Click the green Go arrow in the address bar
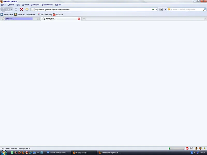Image resolution: width=207 pixels, height=155 pixels. (153, 9)
